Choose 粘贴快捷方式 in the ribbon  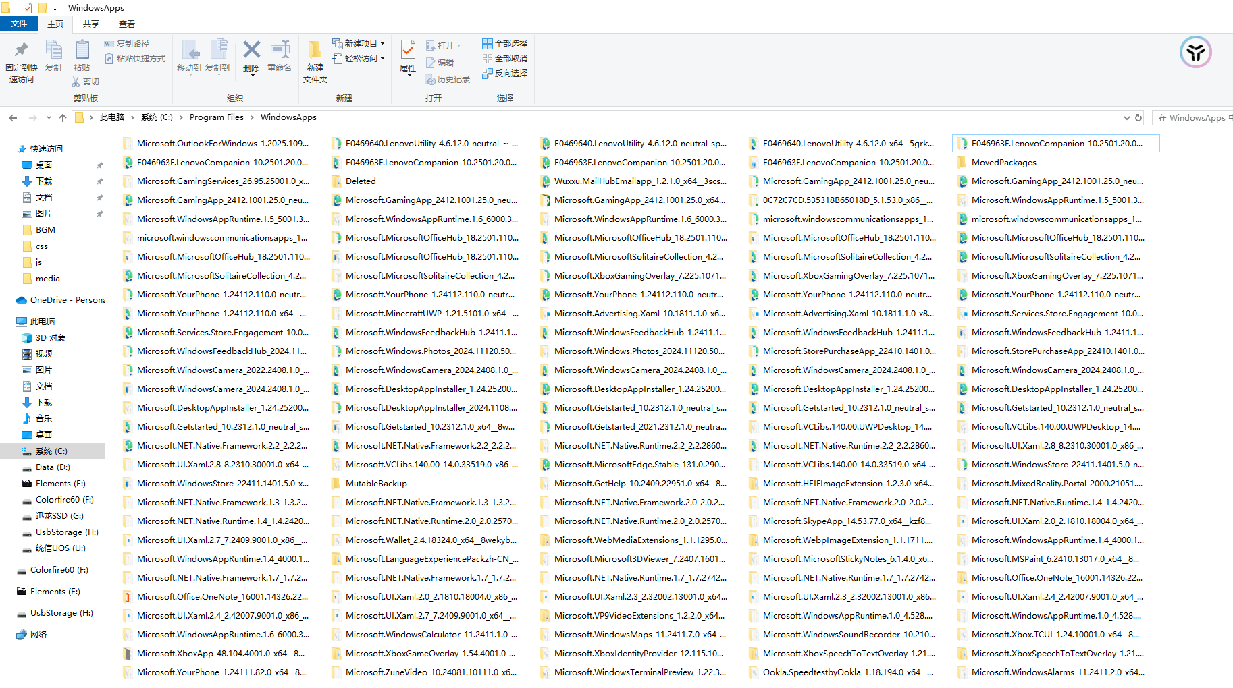pyautogui.click(x=135, y=59)
